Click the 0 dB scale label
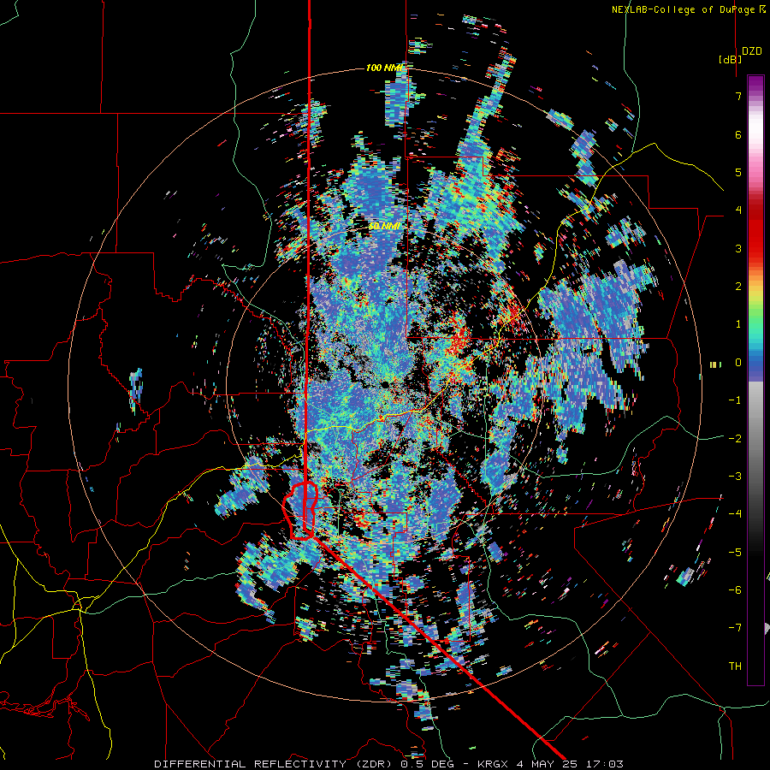Screen dimensions: 770x770 tap(738, 363)
